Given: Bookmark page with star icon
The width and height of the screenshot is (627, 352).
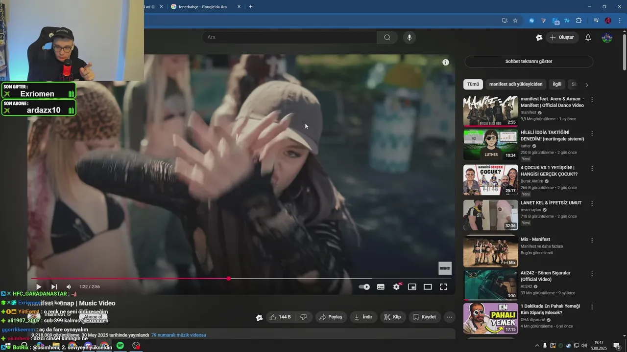Looking at the screenshot, I should tap(515, 21).
